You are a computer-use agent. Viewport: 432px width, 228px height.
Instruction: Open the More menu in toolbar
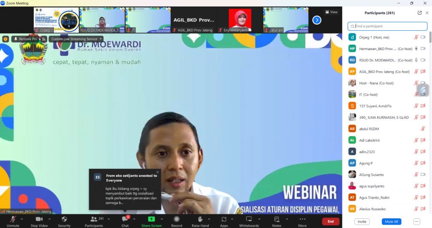(x=302, y=219)
